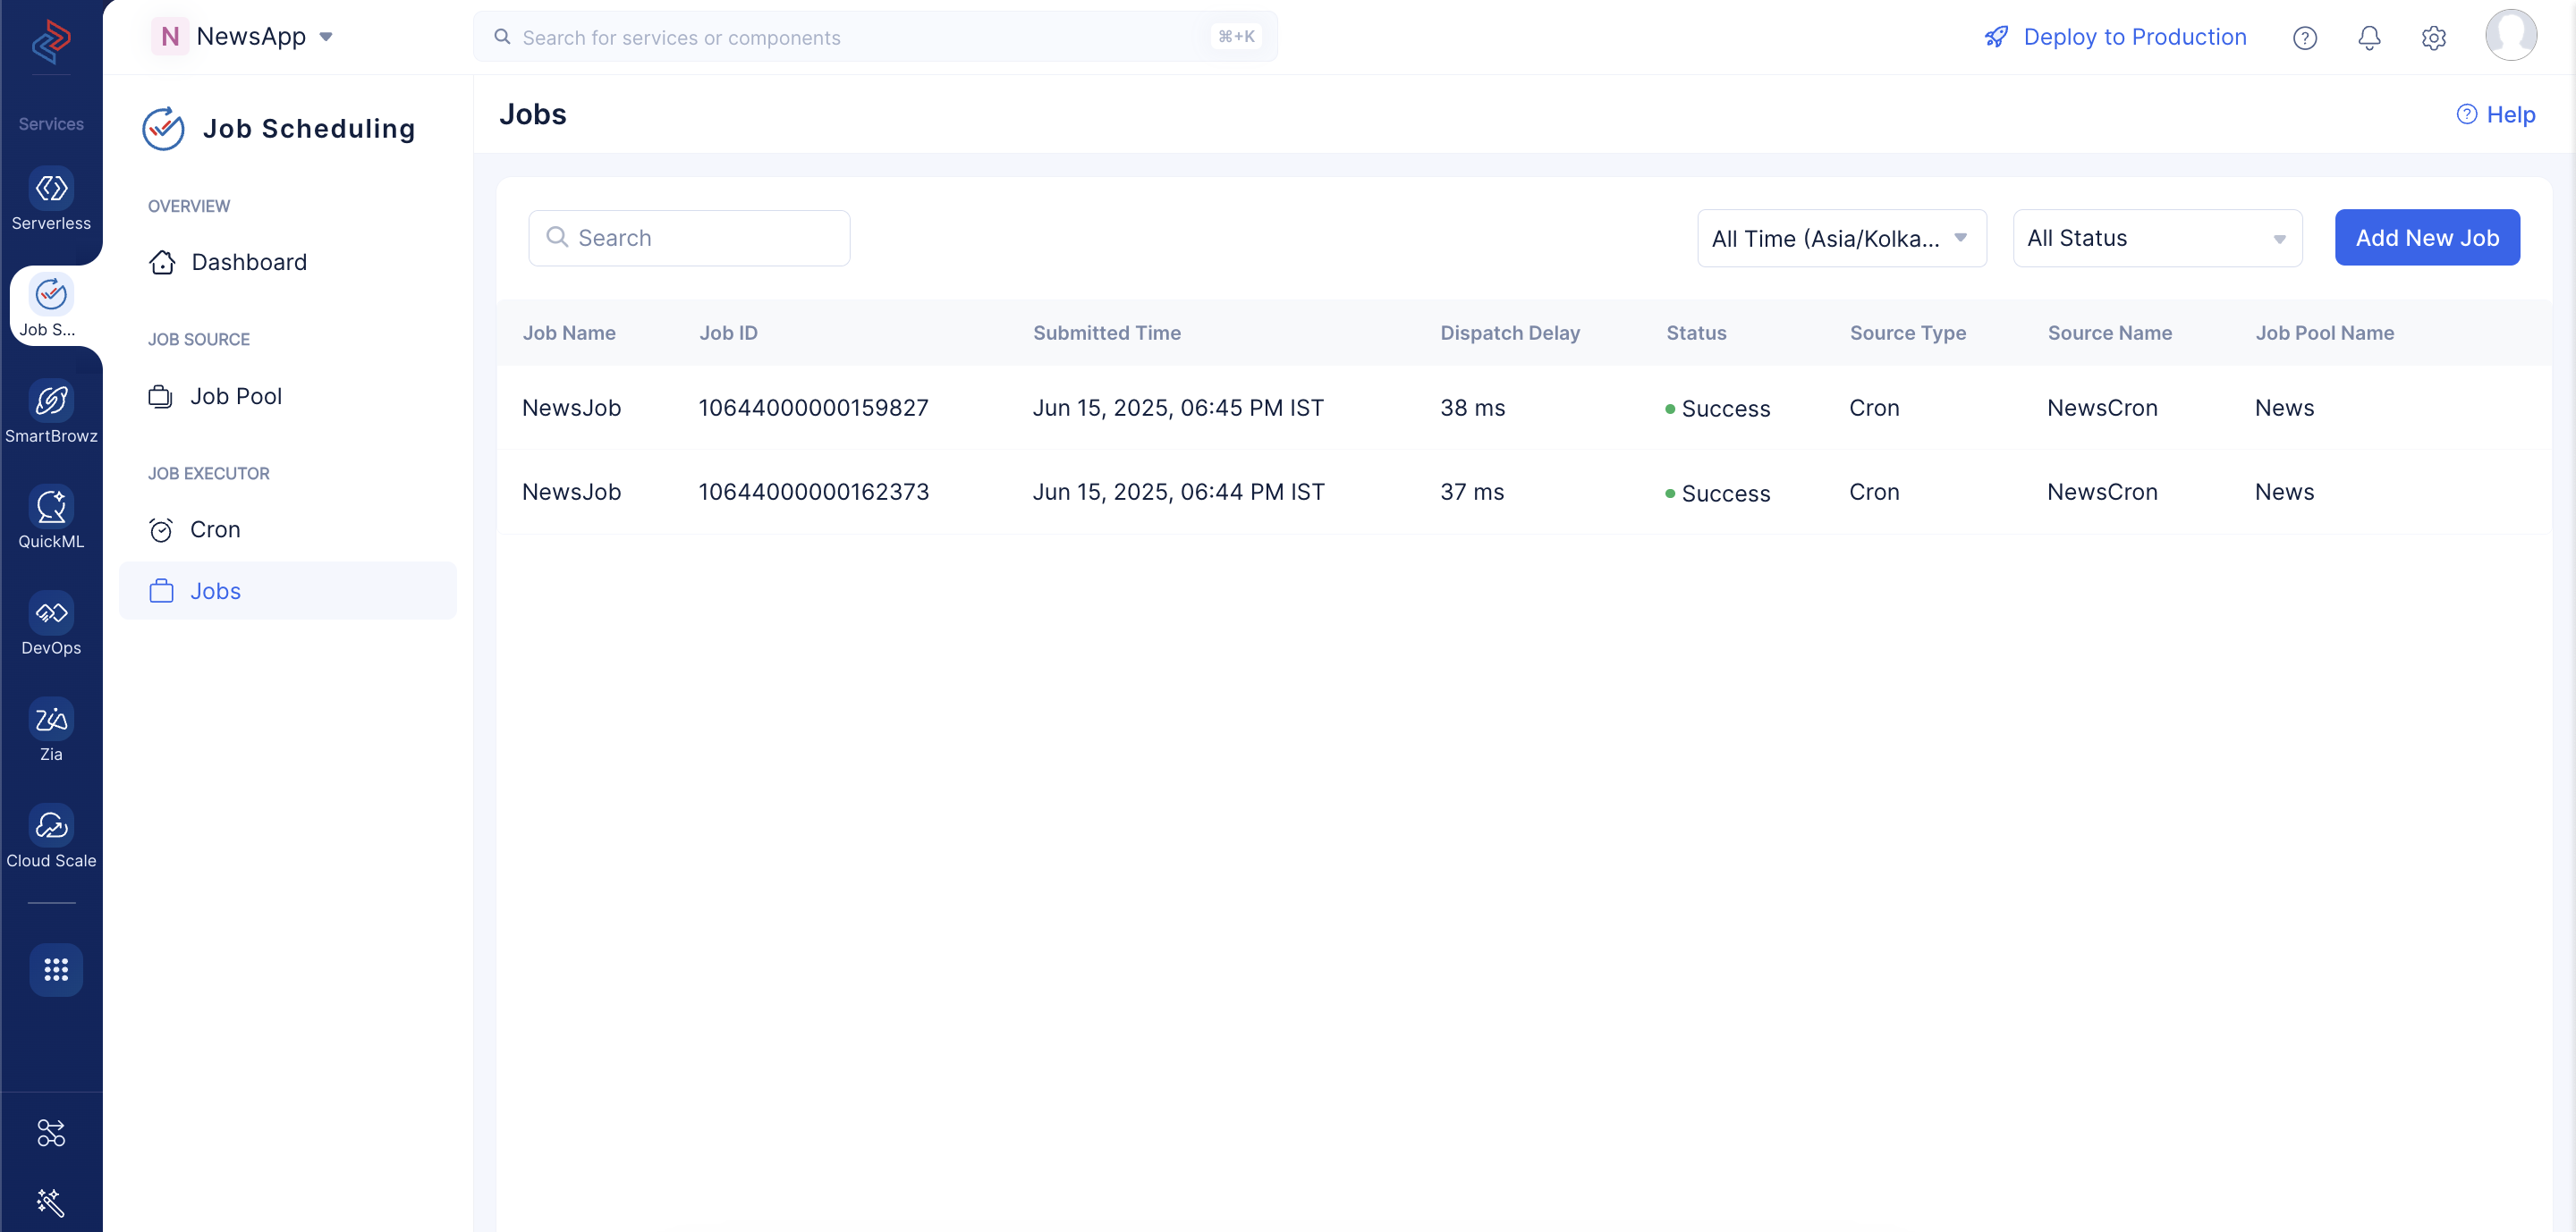Click the help question mark icon in header

(2304, 38)
